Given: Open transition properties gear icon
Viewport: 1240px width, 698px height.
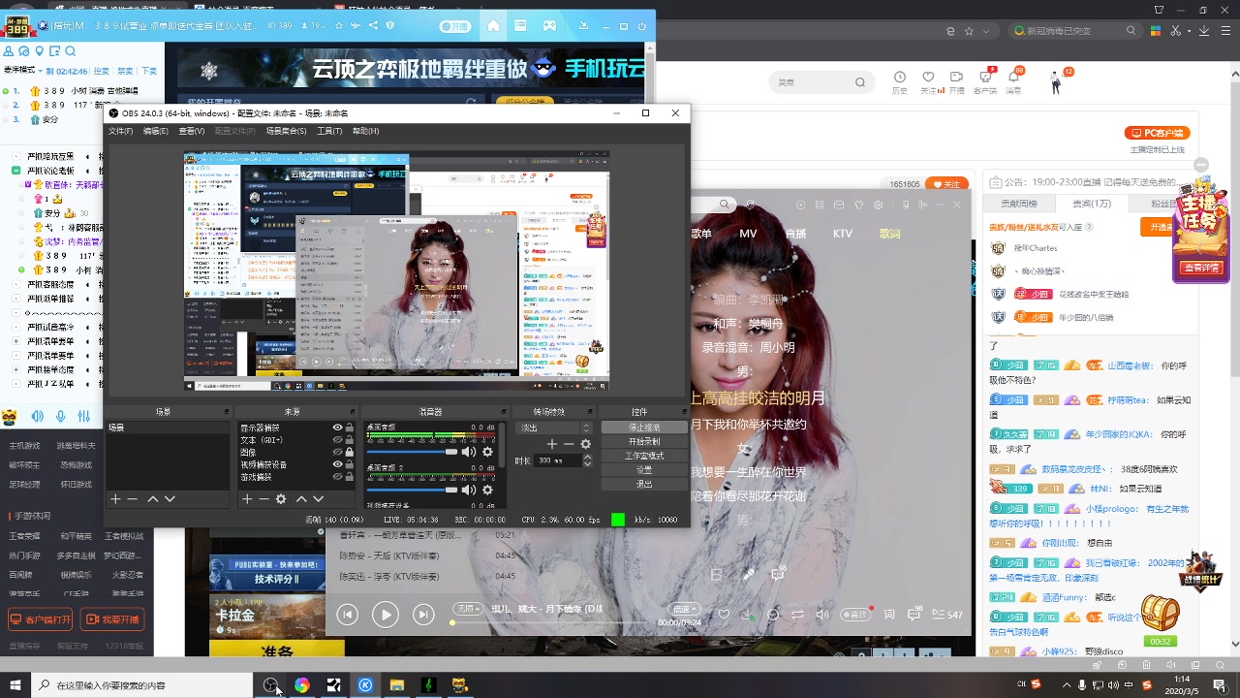Looking at the screenshot, I should [x=585, y=444].
